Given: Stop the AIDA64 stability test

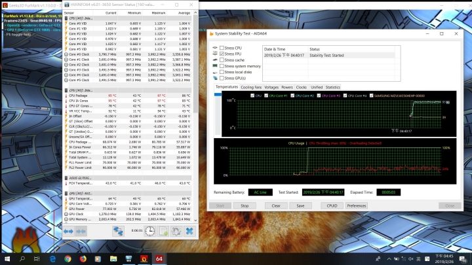Looking at the screenshot, I should coord(245,206).
